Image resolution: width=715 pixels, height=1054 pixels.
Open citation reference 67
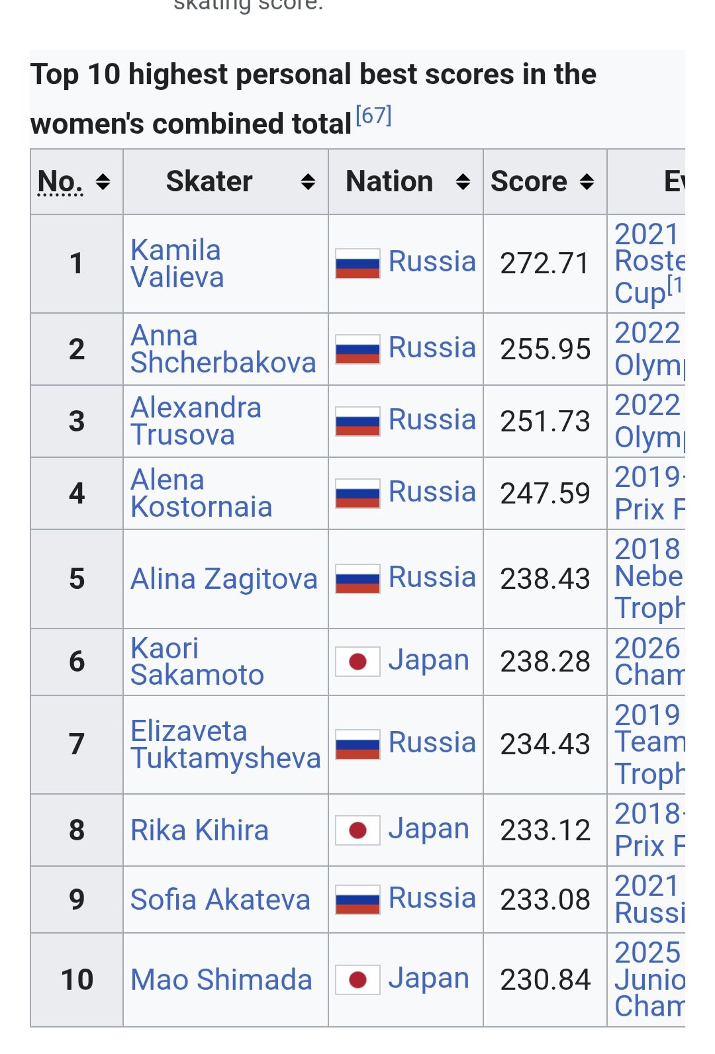[373, 116]
